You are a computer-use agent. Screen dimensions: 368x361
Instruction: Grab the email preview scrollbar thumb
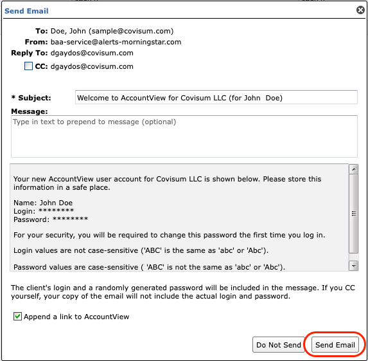(x=354, y=214)
